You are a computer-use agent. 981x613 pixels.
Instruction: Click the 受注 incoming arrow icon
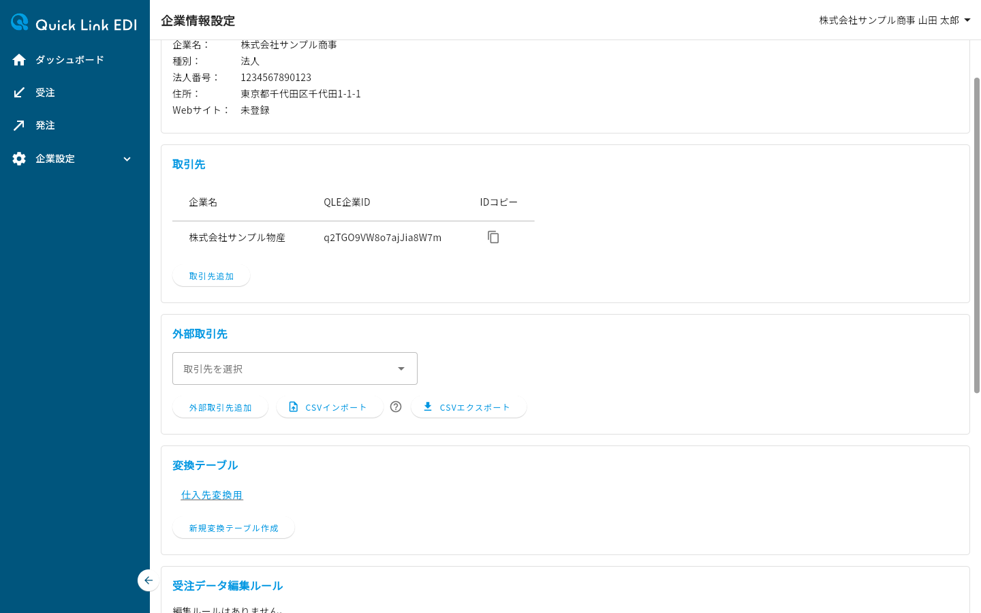(x=19, y=93)
